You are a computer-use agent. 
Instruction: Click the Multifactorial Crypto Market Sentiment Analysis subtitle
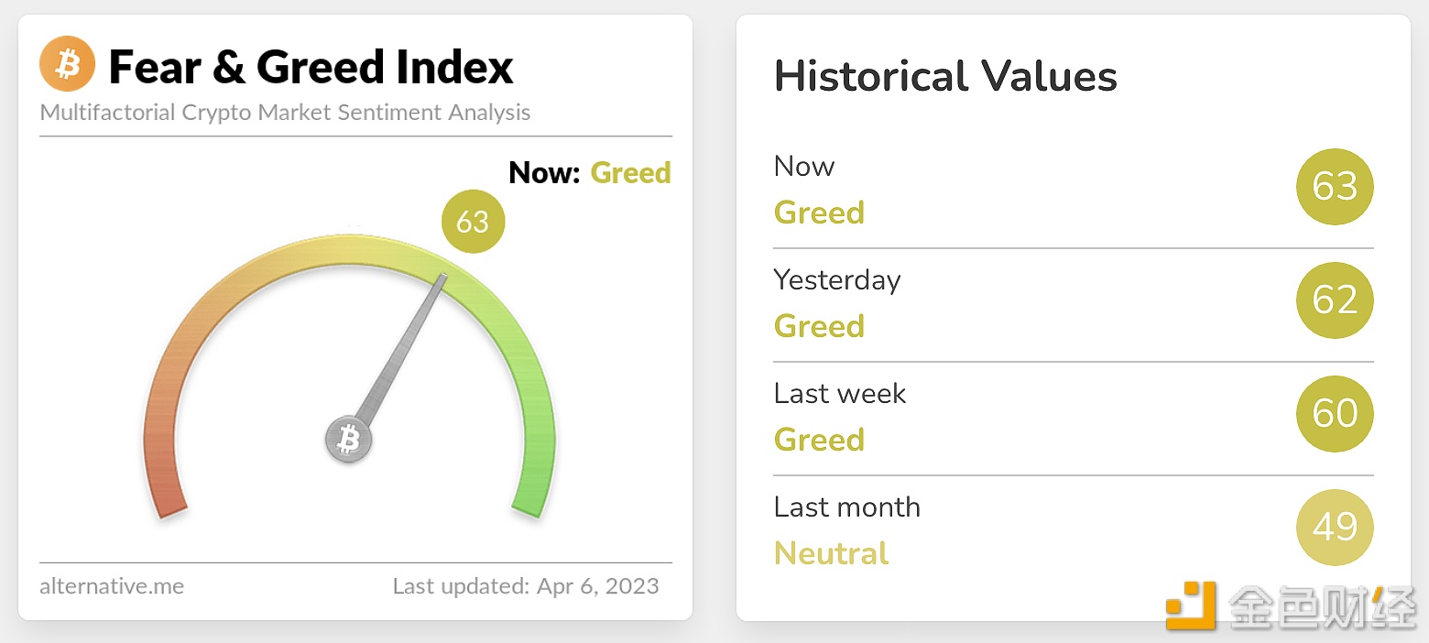tap(285, 113)
